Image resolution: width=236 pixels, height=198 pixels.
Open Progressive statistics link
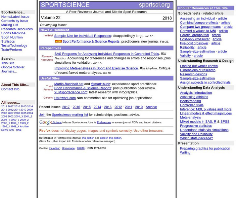(196, 126)
